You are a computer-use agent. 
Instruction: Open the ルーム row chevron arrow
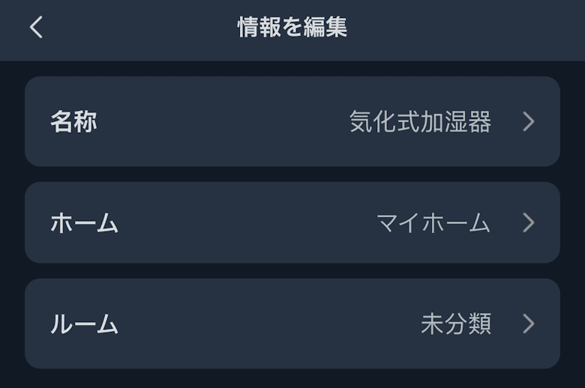click(529, 324)
